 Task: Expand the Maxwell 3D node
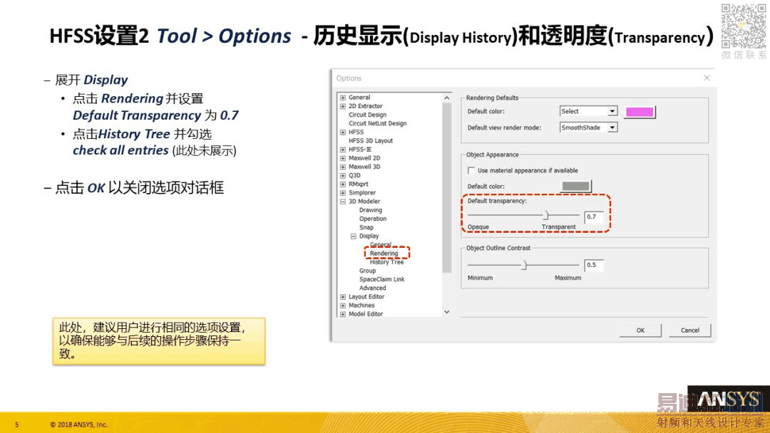[343, 167]
